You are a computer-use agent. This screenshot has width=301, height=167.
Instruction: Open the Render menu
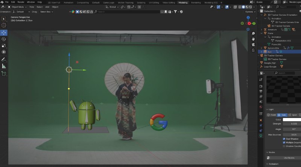tap(21, 2)
